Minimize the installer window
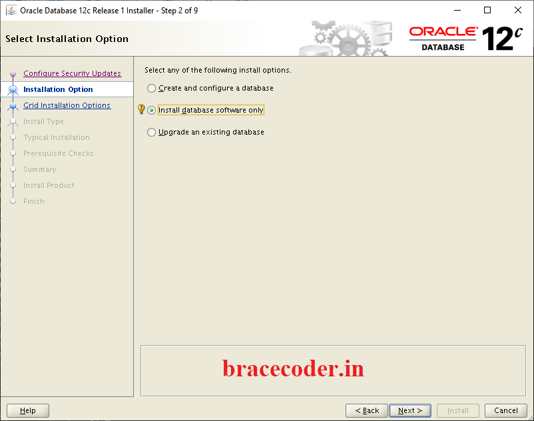The image size is (534, 421). [457, 10]
